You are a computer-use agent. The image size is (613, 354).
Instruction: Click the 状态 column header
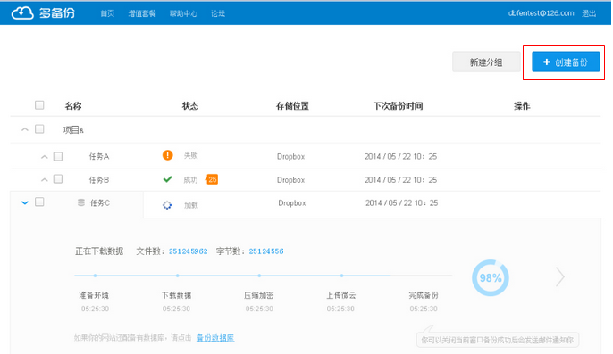[x=190, y=106]
